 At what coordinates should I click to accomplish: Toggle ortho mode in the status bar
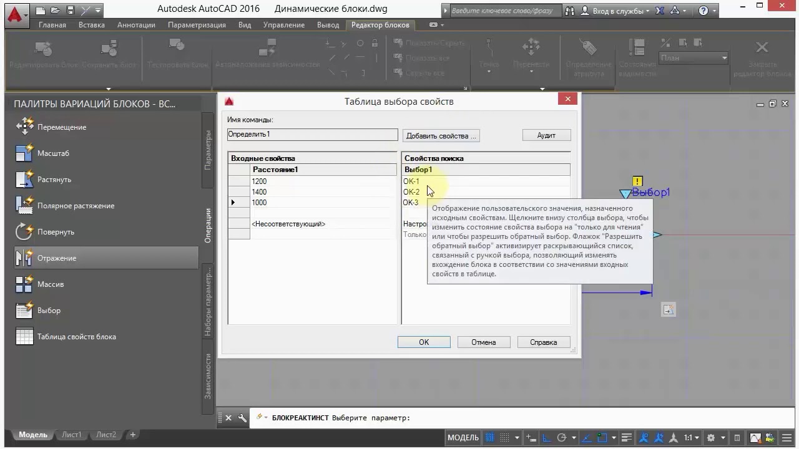tap(547, 438)
